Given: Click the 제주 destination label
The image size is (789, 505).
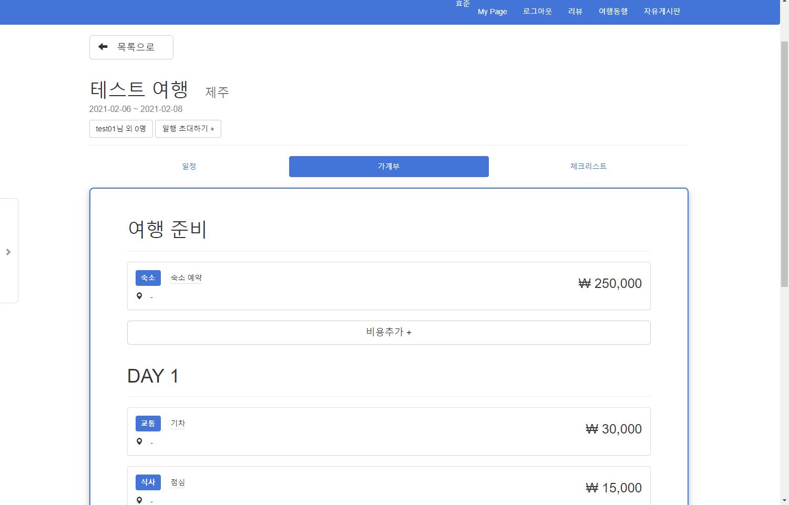Looking at the screenshot, I should 217,92.
